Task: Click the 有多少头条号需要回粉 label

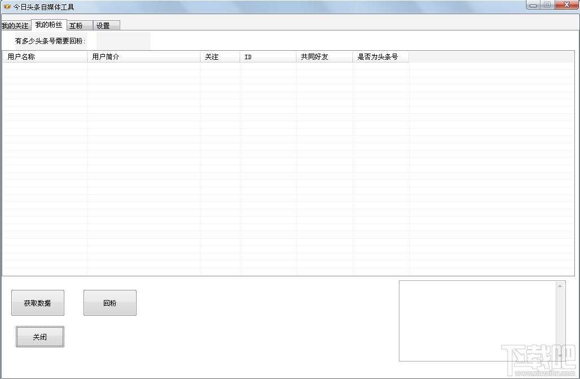Action: coord(50,41)
